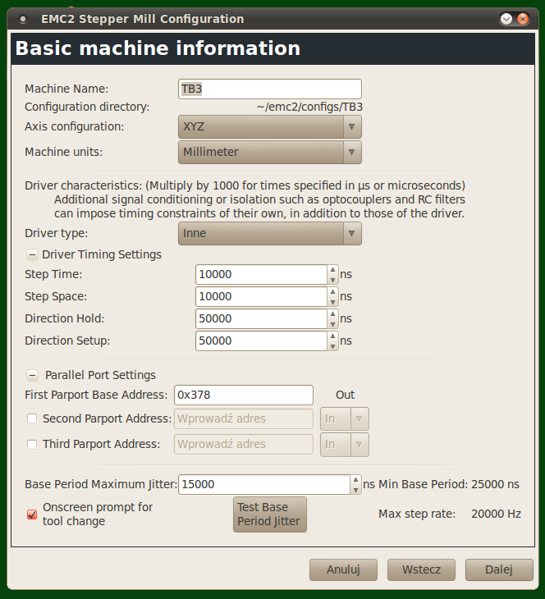This screenshot has width=545, height=599.
Task: Click the Second Parport address input field
Action: (x=244, y=419)
